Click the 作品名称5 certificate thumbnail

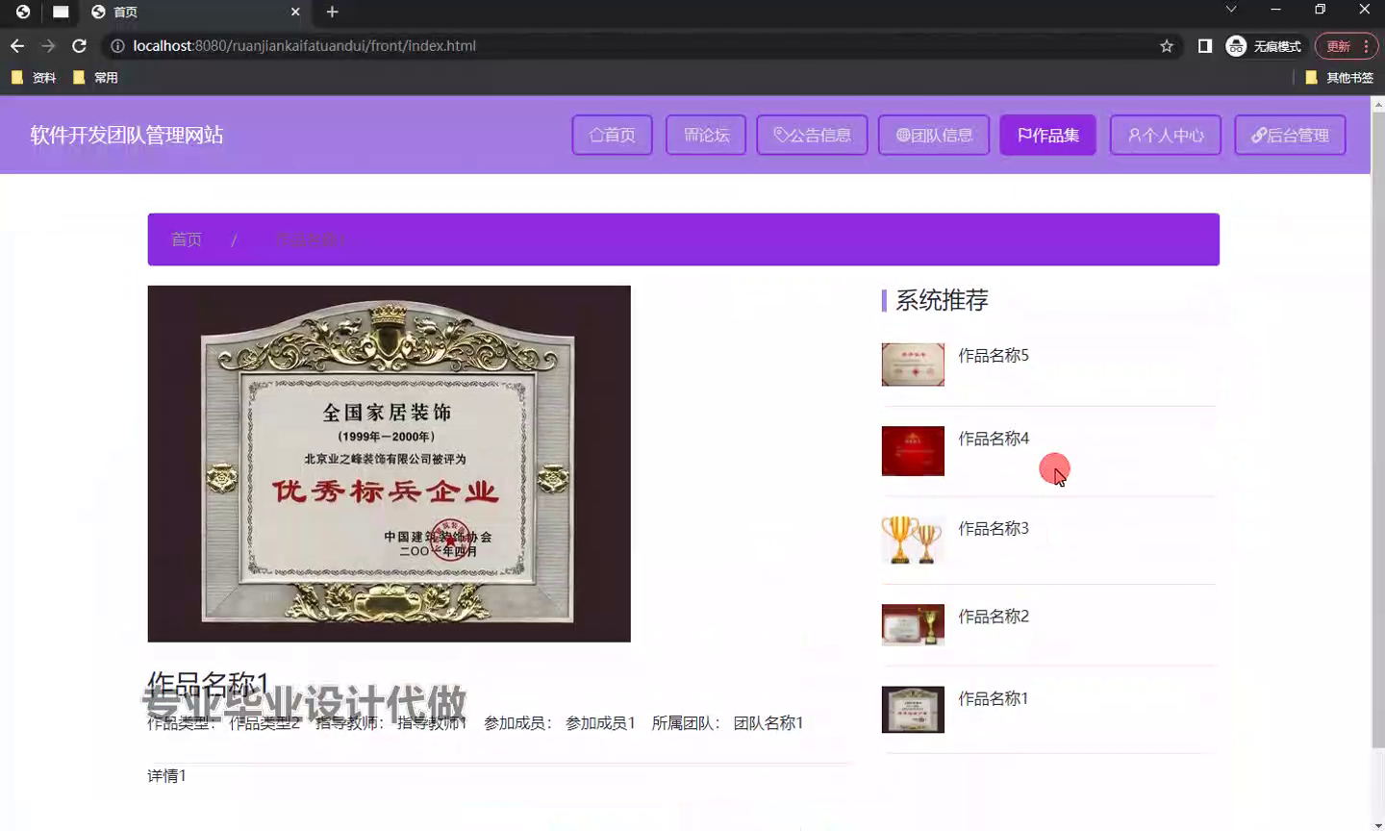coord(913,365)
